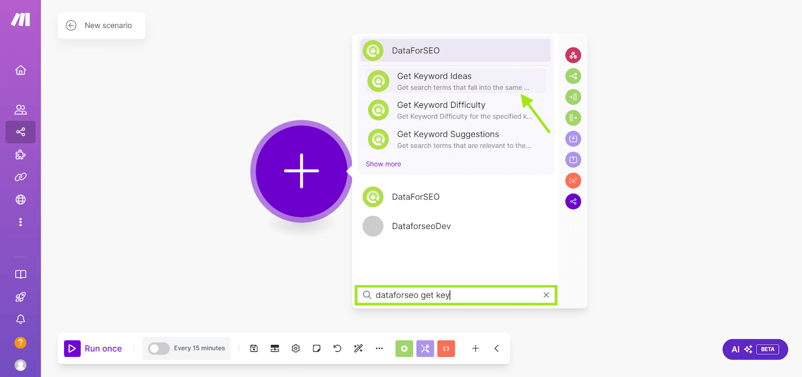Open the Webhooks globe icon in the sidebar
802x377 pixels.
pyautogui.click(x=21, y=200)
